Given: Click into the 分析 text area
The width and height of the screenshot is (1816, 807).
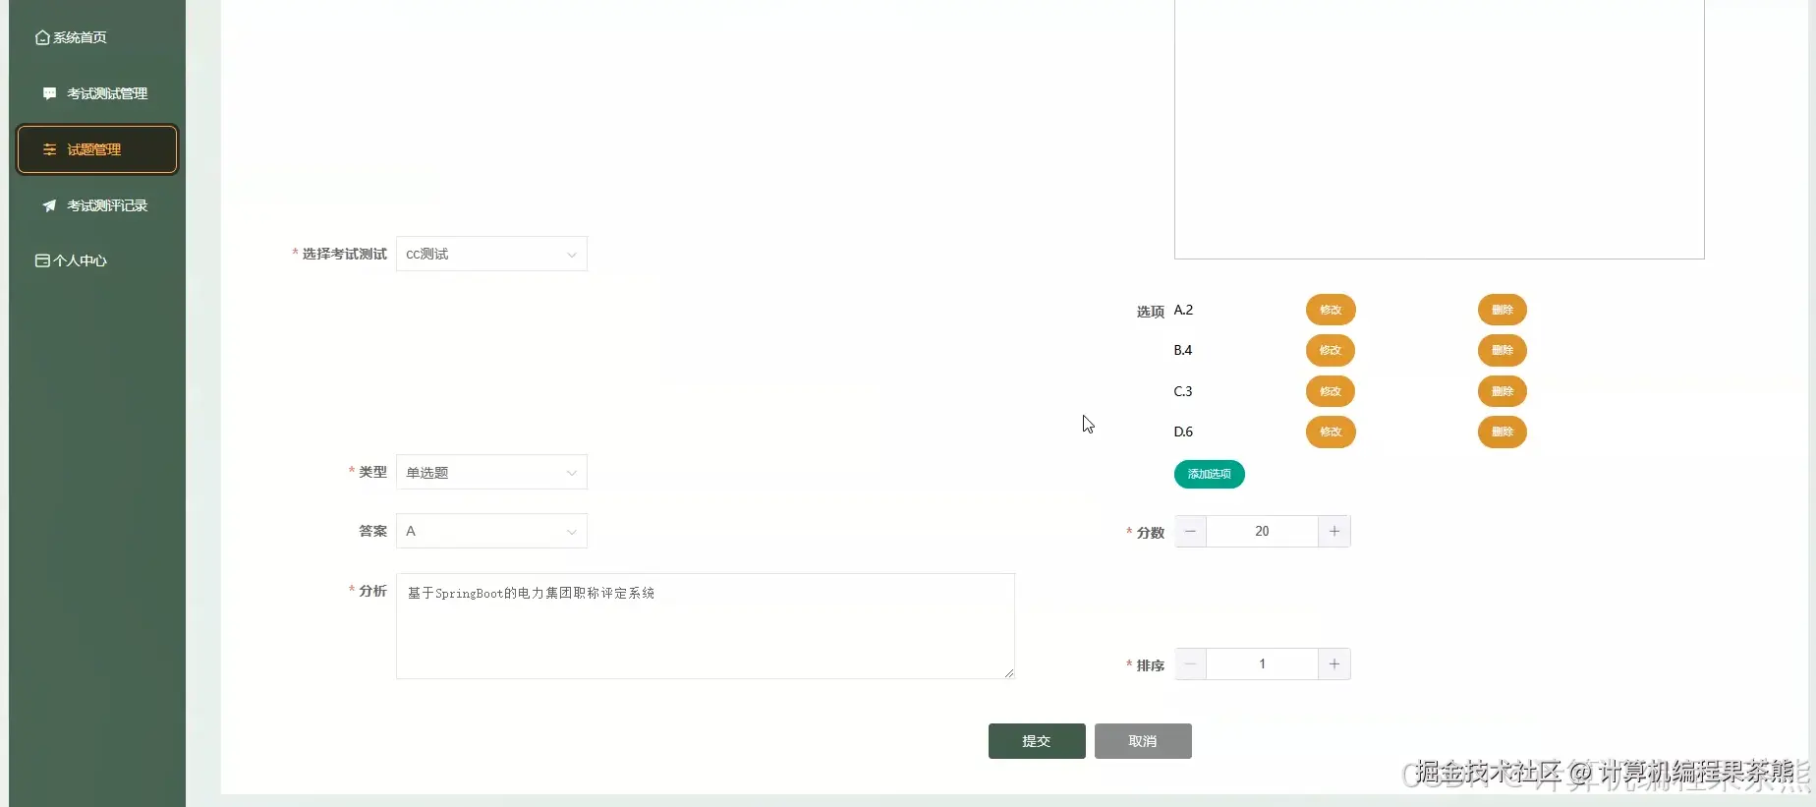Looking at the screenshot, I should pyautogui.click(x=706, y=626).
